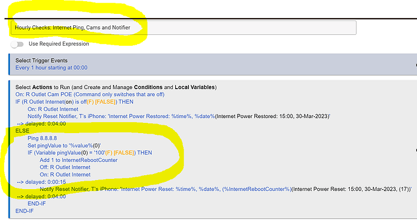Click the 'Ping 8.8.8.8' action
417x224 pixels.
point(42,138)
